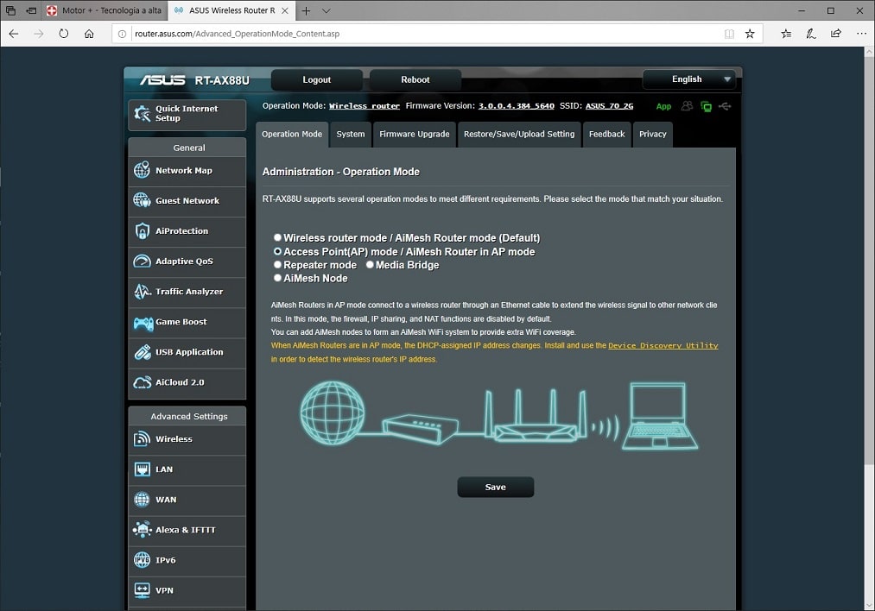Open the Device Discovery Utility link
This screenshot has width=875, height=611.
pos(663,346)
